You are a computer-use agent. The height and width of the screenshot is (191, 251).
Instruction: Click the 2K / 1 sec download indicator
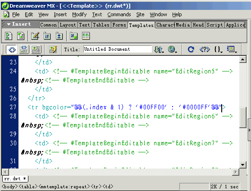click(225, 187)
